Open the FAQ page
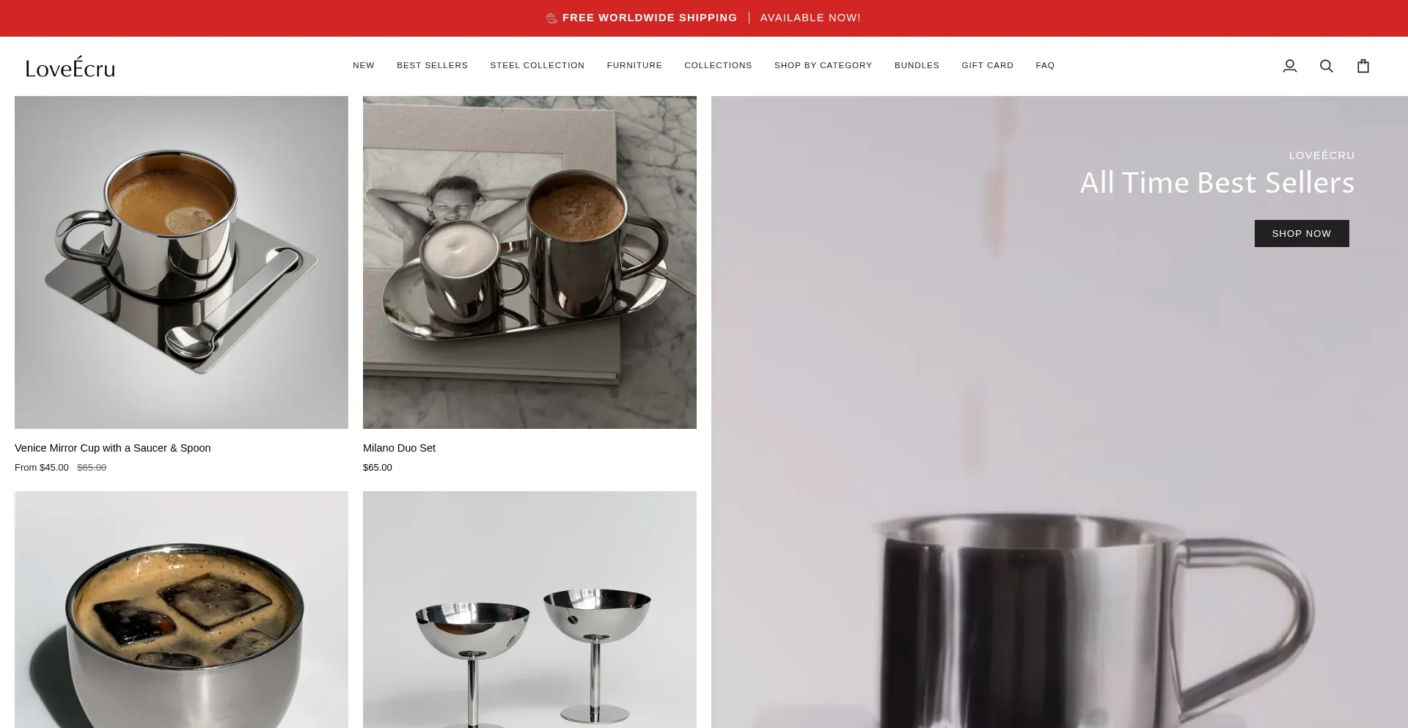The image size is (1408, 728). tap(1045, 65)
